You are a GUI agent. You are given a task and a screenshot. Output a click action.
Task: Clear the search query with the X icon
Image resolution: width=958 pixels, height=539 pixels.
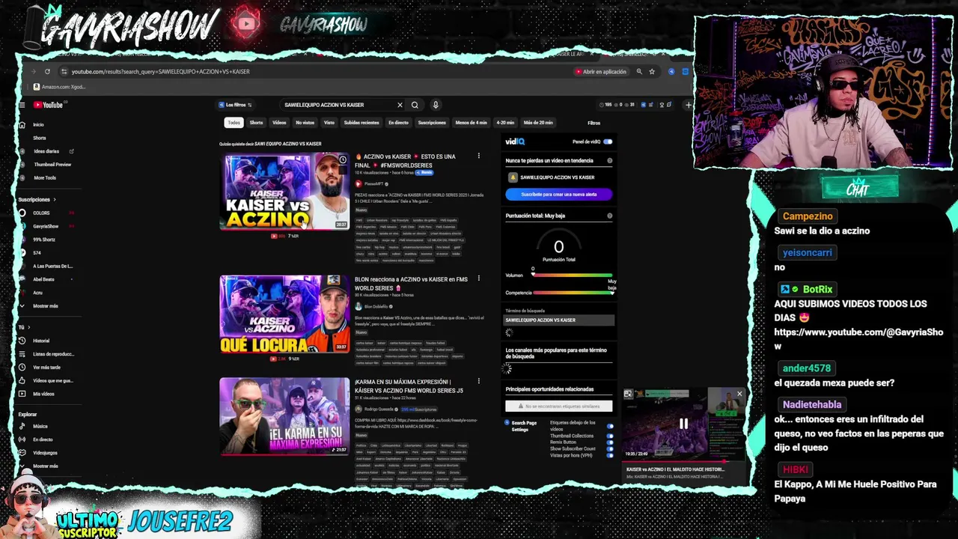point(400,105)
